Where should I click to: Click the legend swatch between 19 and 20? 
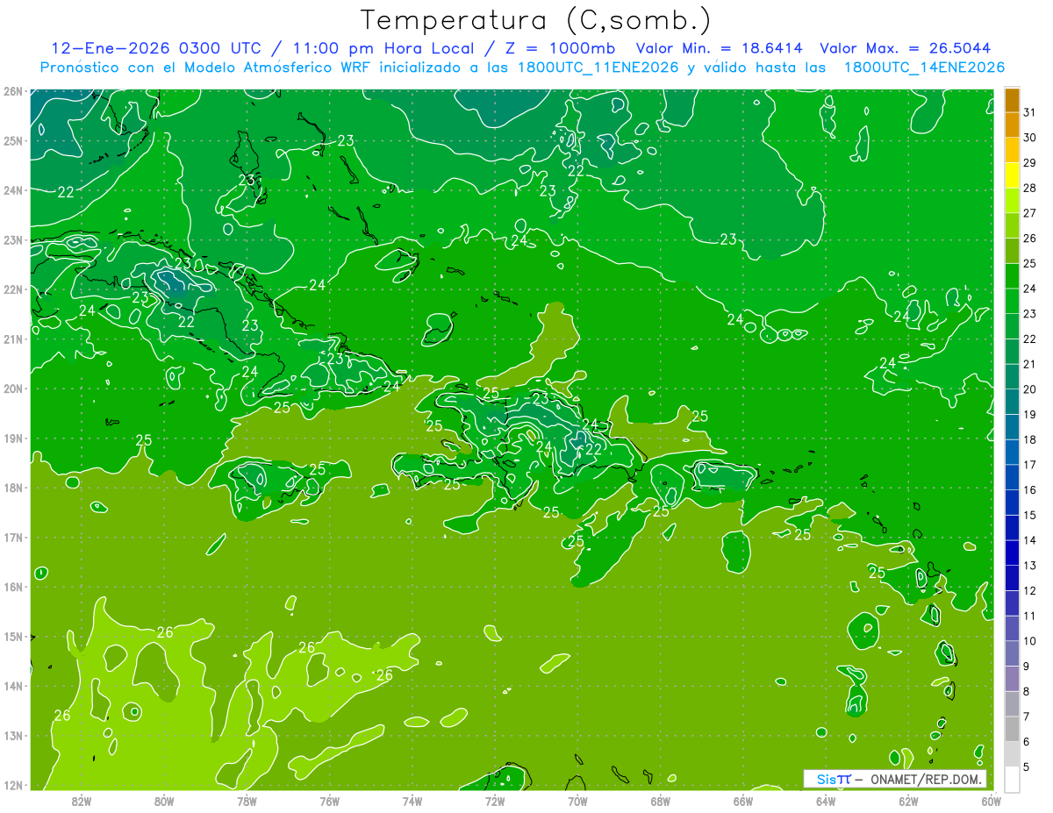point(1012,402)
